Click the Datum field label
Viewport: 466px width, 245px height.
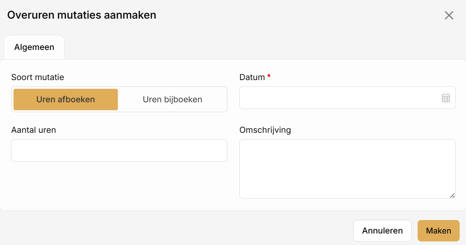252,77
